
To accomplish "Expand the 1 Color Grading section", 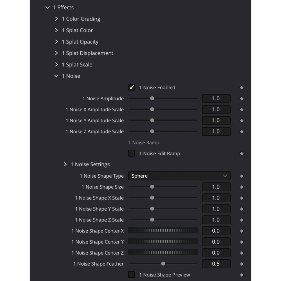I will 56,19.
